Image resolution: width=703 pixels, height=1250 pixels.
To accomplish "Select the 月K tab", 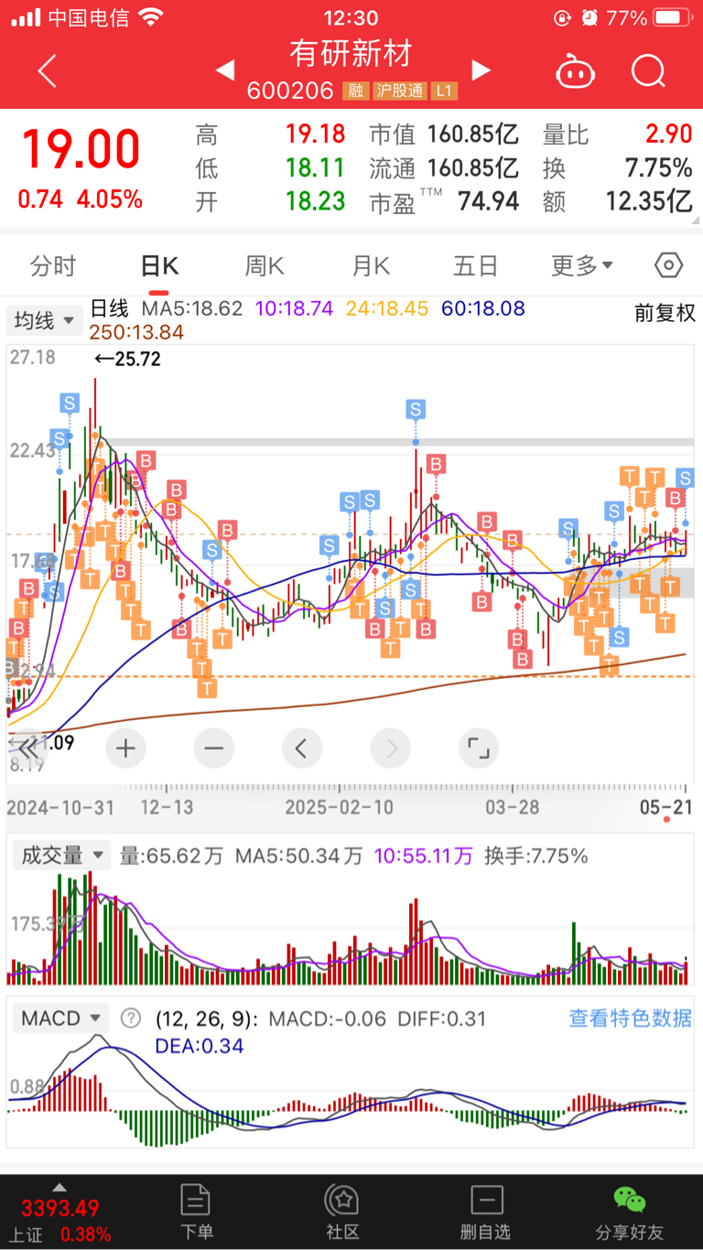I will [371, 265].
